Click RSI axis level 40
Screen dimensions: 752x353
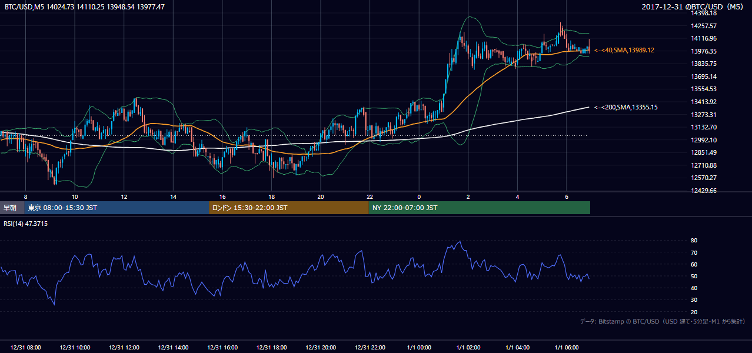694,288
